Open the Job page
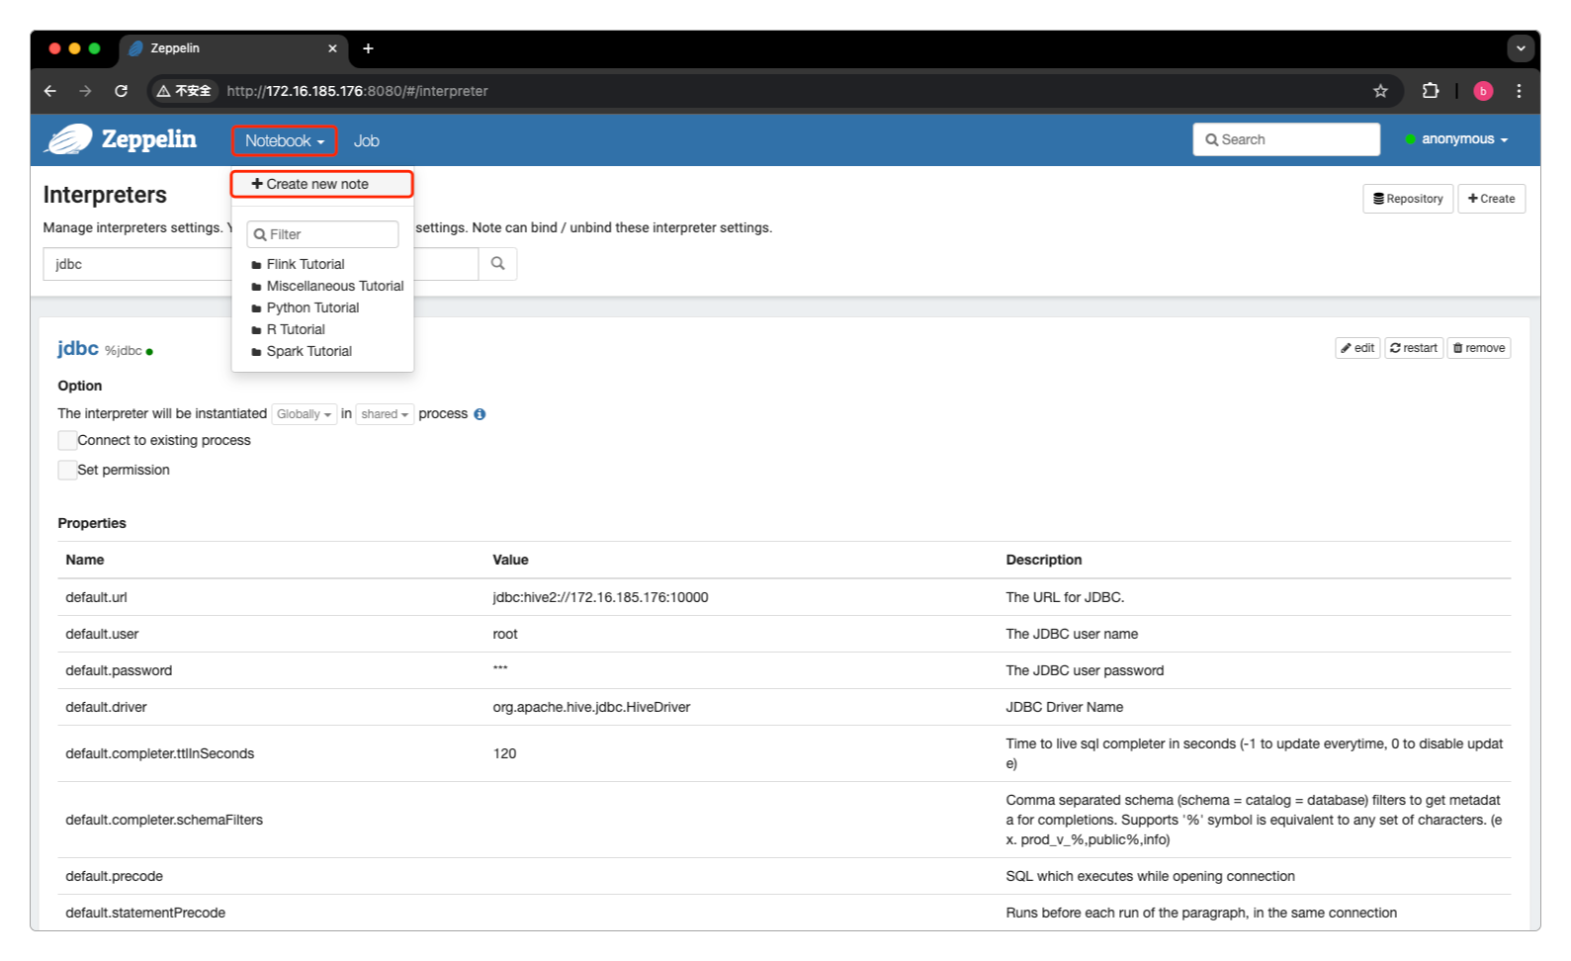The height and width of the screenshot is (961, 1571). (367, 140)
